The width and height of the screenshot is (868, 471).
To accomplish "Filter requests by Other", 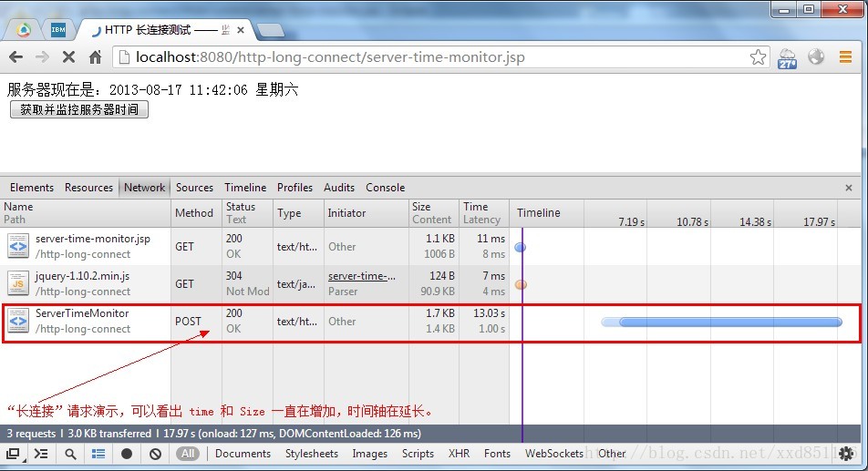I will [612, 454].
